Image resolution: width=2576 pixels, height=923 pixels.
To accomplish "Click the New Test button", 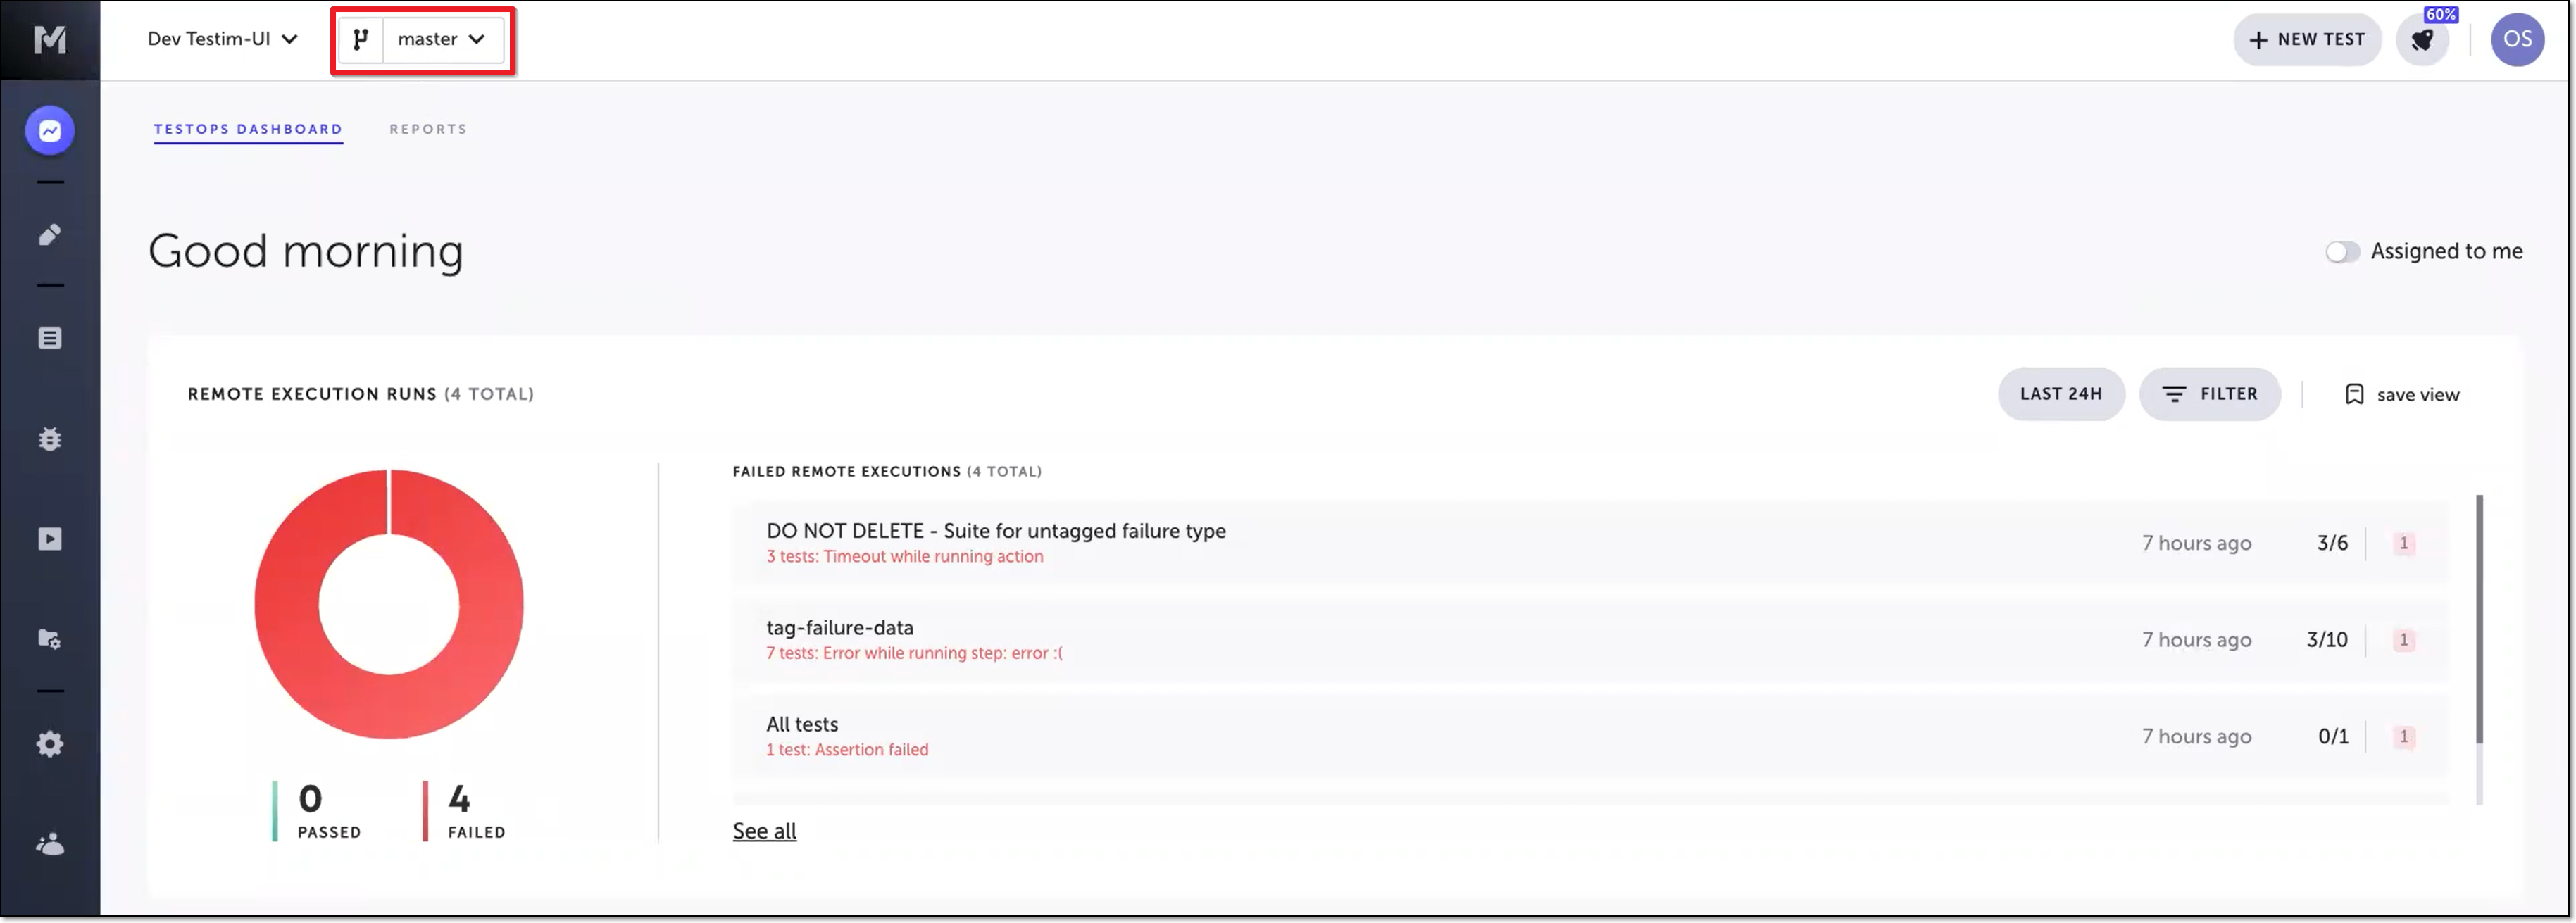I will click(x=2306, y=40).
